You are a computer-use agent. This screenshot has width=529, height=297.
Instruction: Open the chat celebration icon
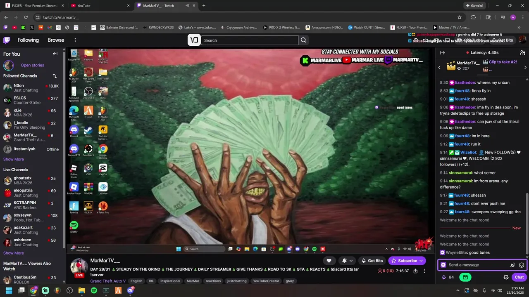point(513,265)
